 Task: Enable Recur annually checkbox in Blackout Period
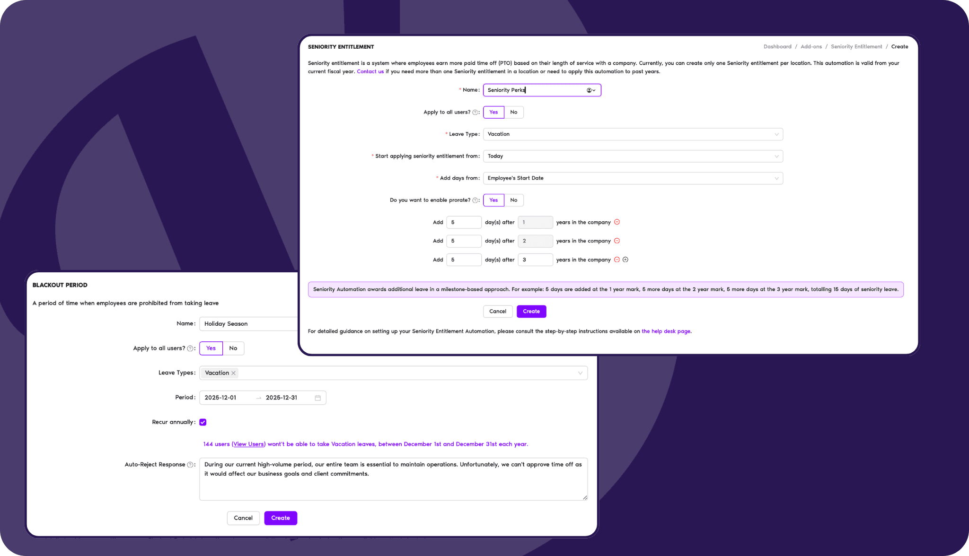(x=203, y=422)
